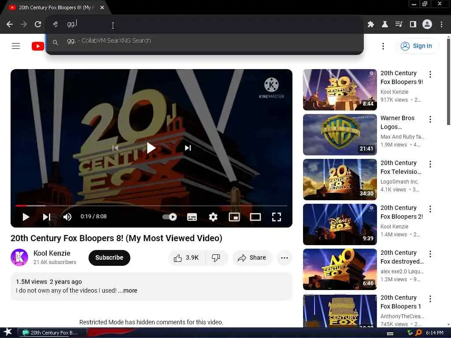
Task: Click taskbar 20th Century Fox B... window button
Action: pos(52,333)
